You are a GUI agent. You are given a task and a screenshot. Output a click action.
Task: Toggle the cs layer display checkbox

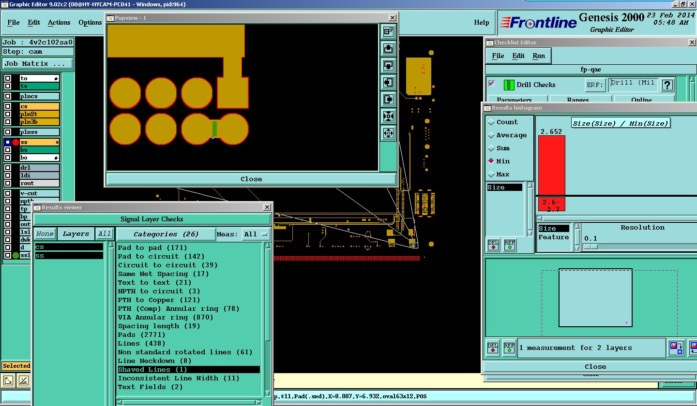[8, 106]
